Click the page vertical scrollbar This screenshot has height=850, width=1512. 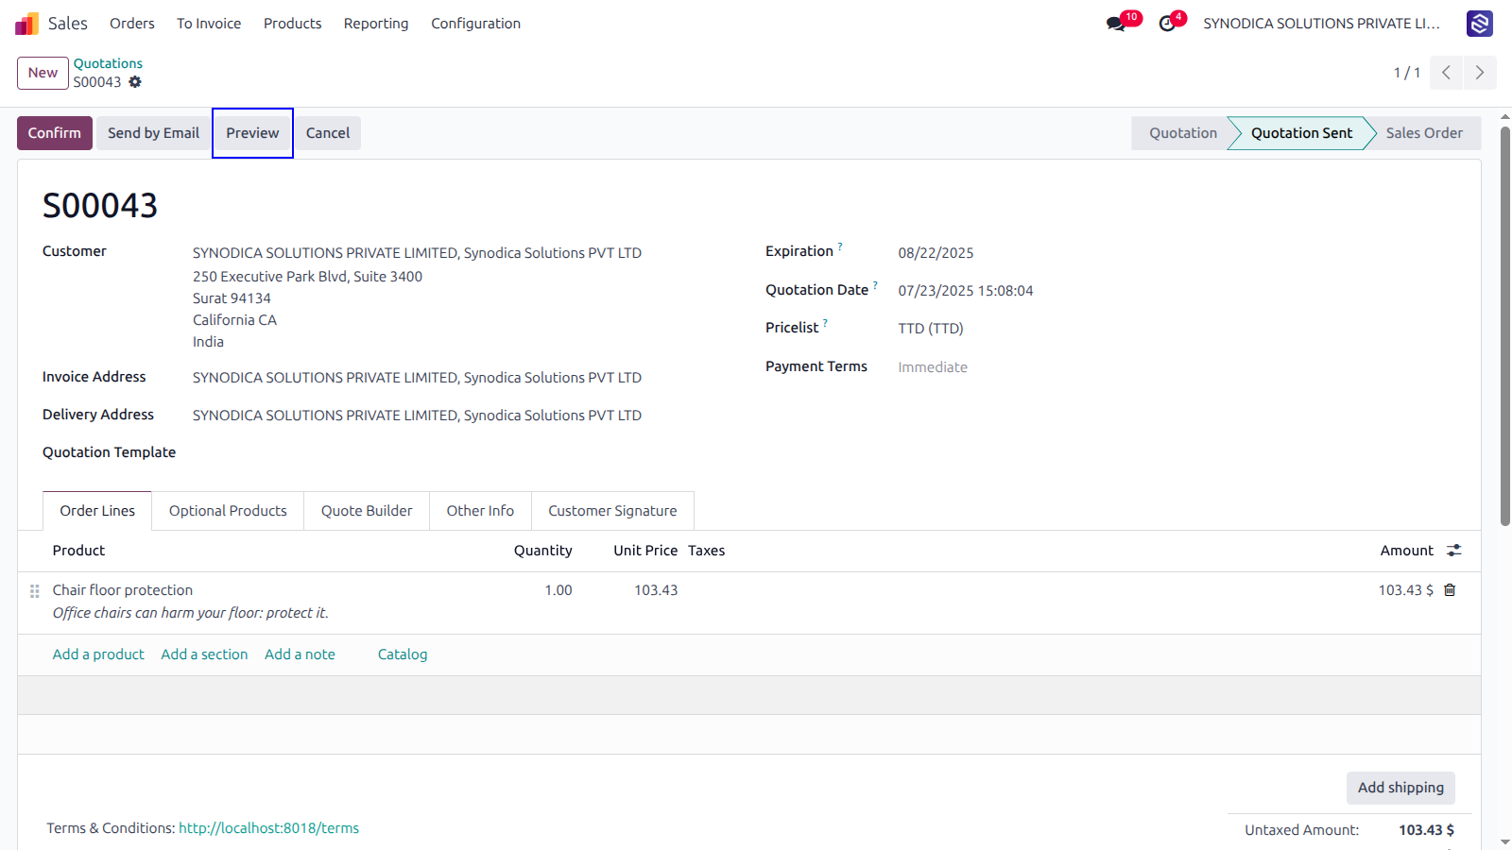pyautogui.click(x=1504, y=326)
